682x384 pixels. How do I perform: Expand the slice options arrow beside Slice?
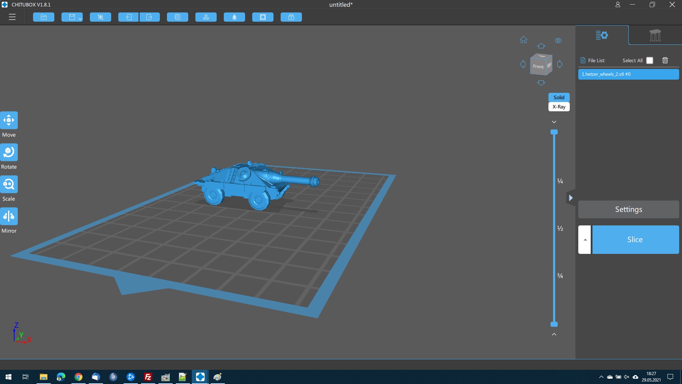click(585, 240)
